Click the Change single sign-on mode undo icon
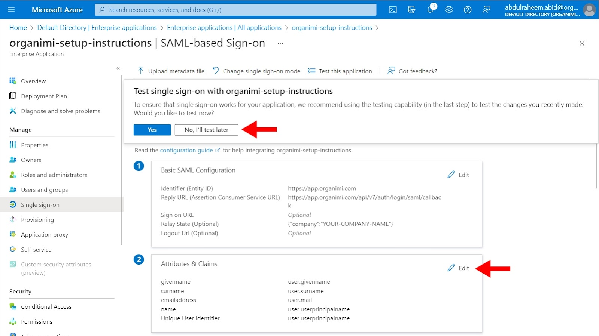This screenshot has height=336, width=599. point(216,71)
